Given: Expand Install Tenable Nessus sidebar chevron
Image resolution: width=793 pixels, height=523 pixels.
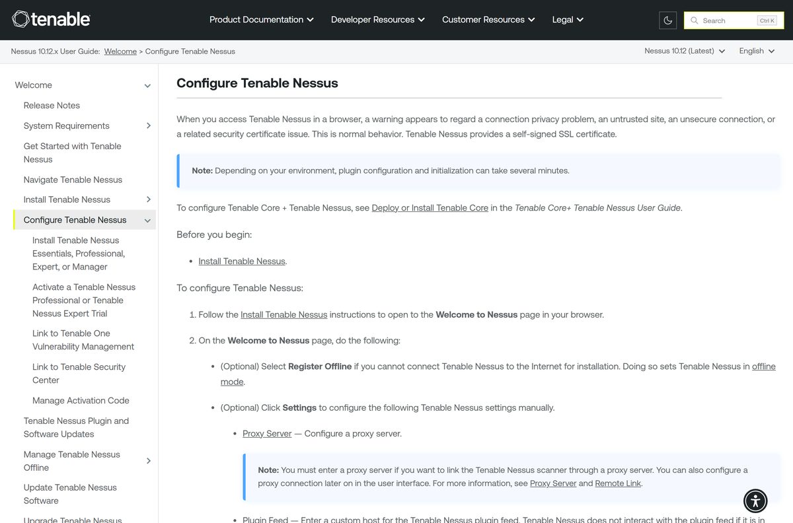Looking at the screenshot, I should tap(148, 199).
